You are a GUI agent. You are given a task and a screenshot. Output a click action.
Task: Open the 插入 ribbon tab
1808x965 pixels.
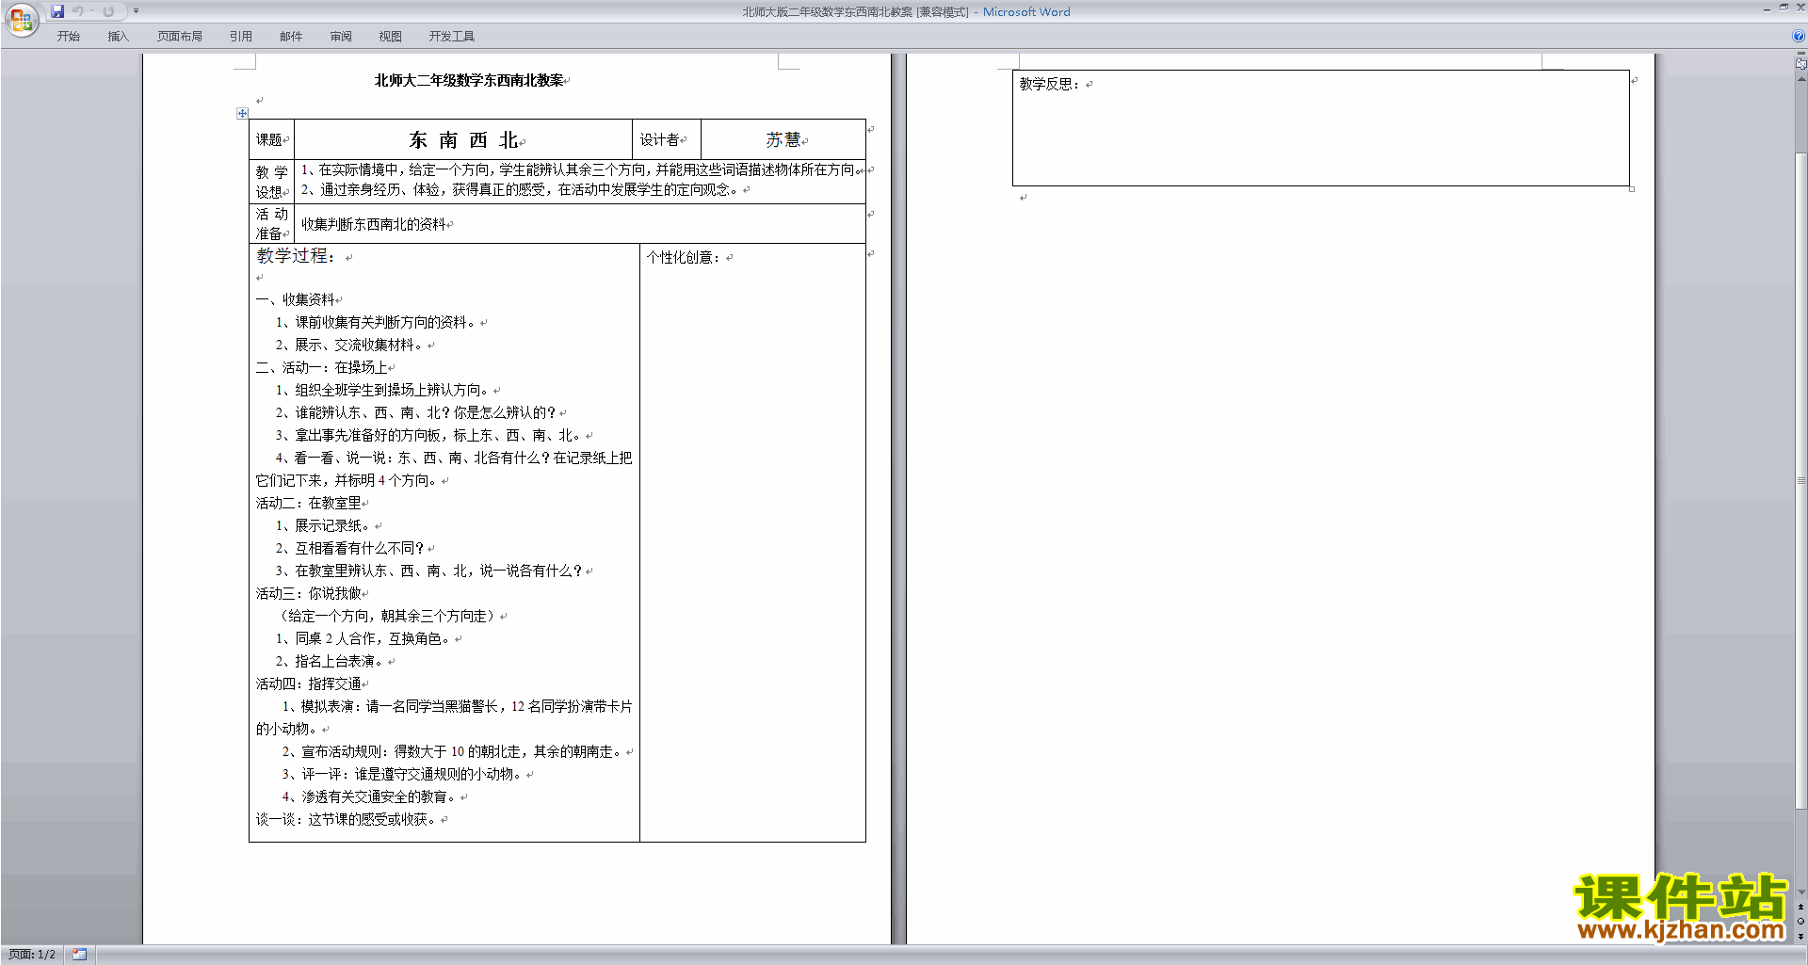click(x=118, y=37)
